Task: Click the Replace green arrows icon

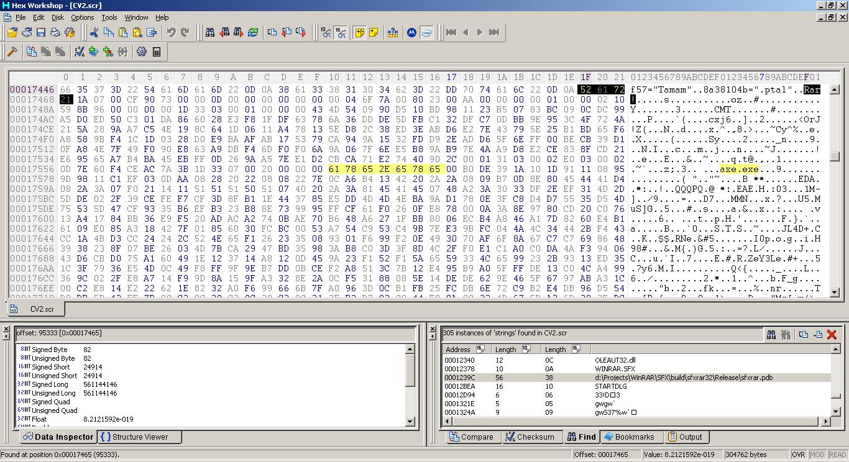Action: 253,32
